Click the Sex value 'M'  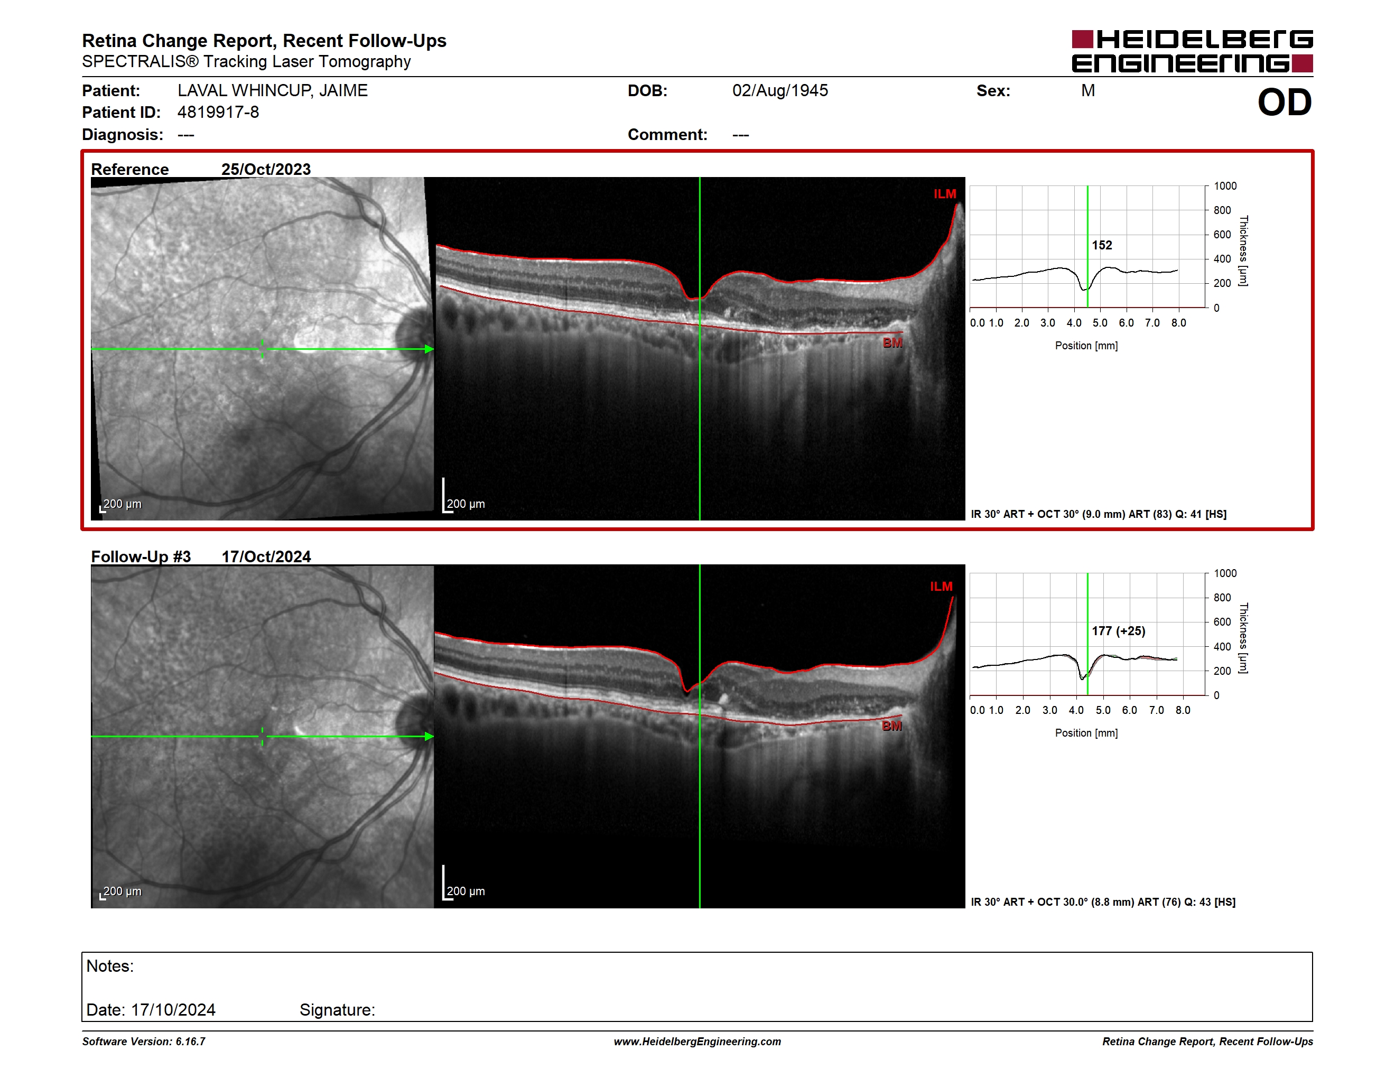1088,91
